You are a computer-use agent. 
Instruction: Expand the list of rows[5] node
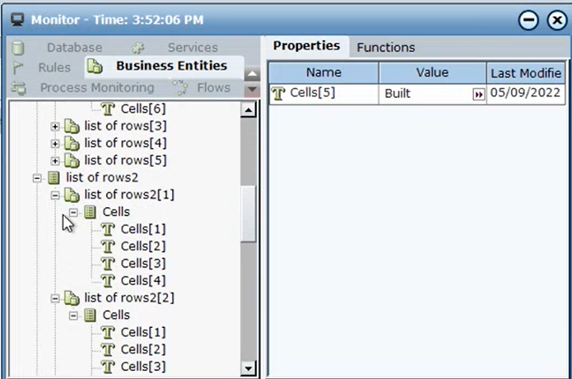coord(55,160)
